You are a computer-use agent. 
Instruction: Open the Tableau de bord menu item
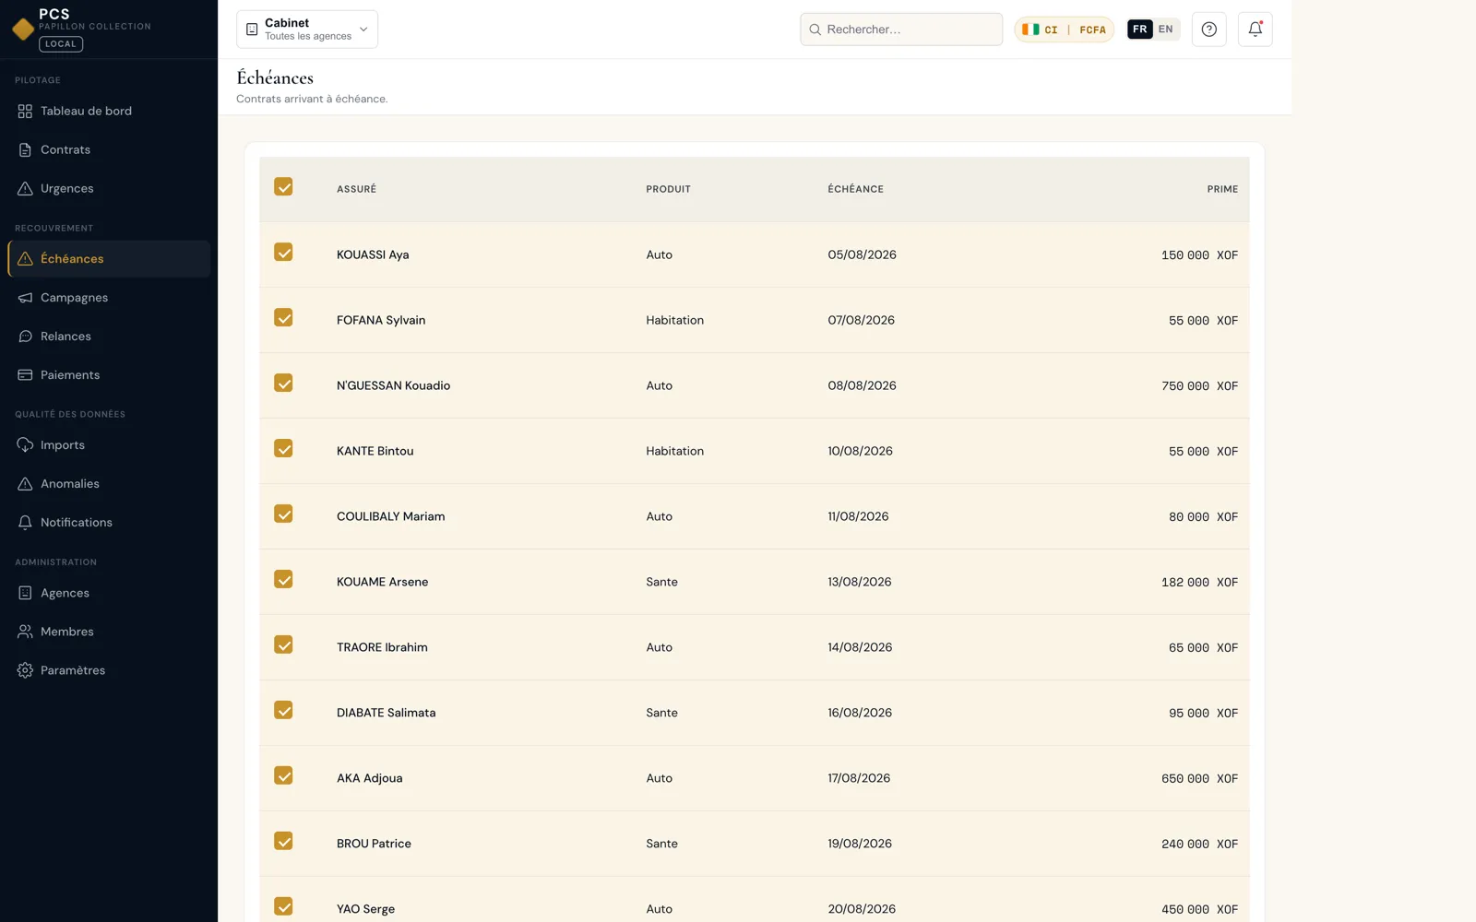pos(109,112)
